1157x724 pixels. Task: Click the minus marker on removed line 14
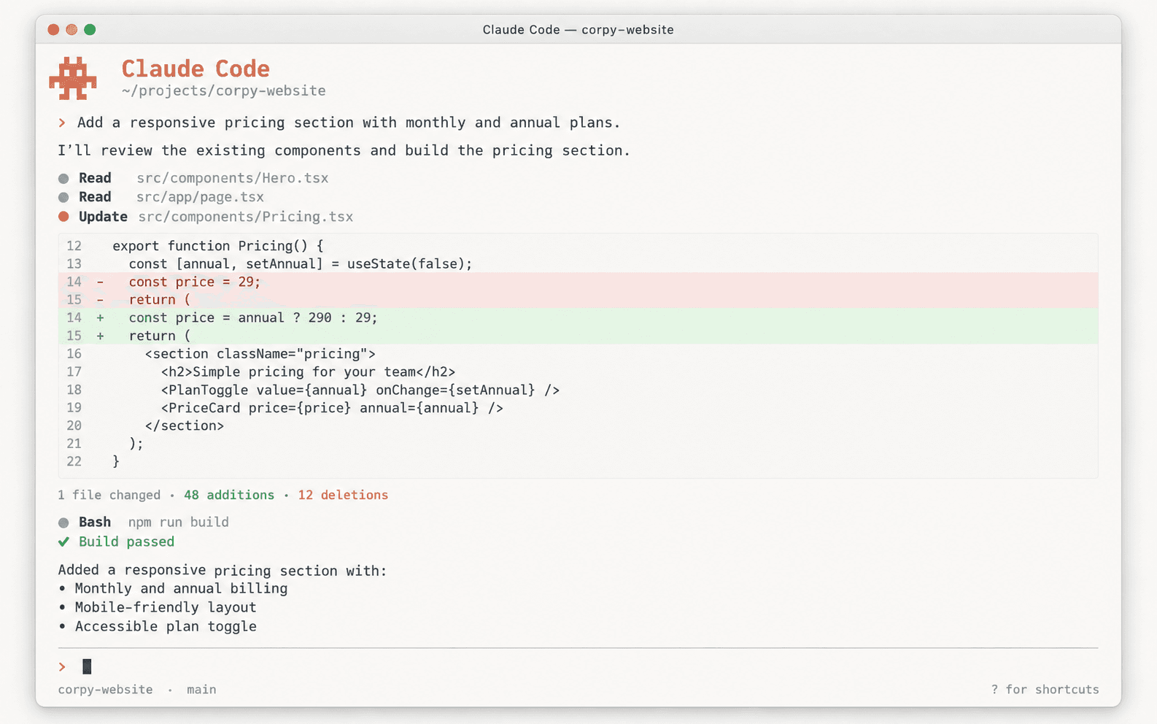tap(100, 282)
